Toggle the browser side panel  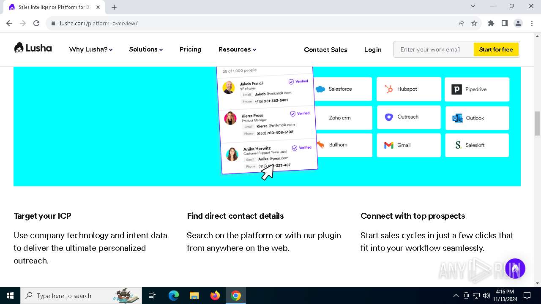click(505, 23)
